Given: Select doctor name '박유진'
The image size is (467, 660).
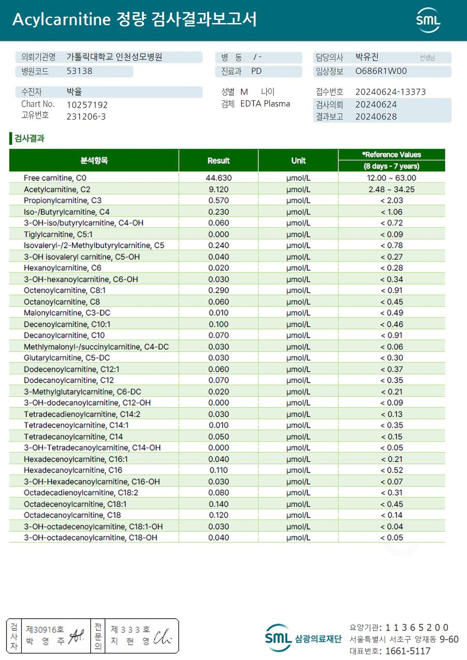Looking at the screenshot, I should pos(367,57).
